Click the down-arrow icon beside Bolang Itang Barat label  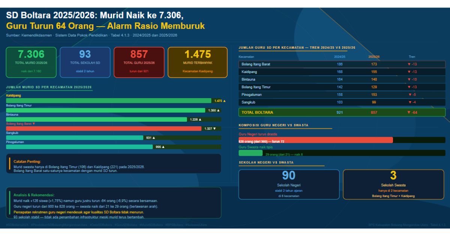pos(34,124)
